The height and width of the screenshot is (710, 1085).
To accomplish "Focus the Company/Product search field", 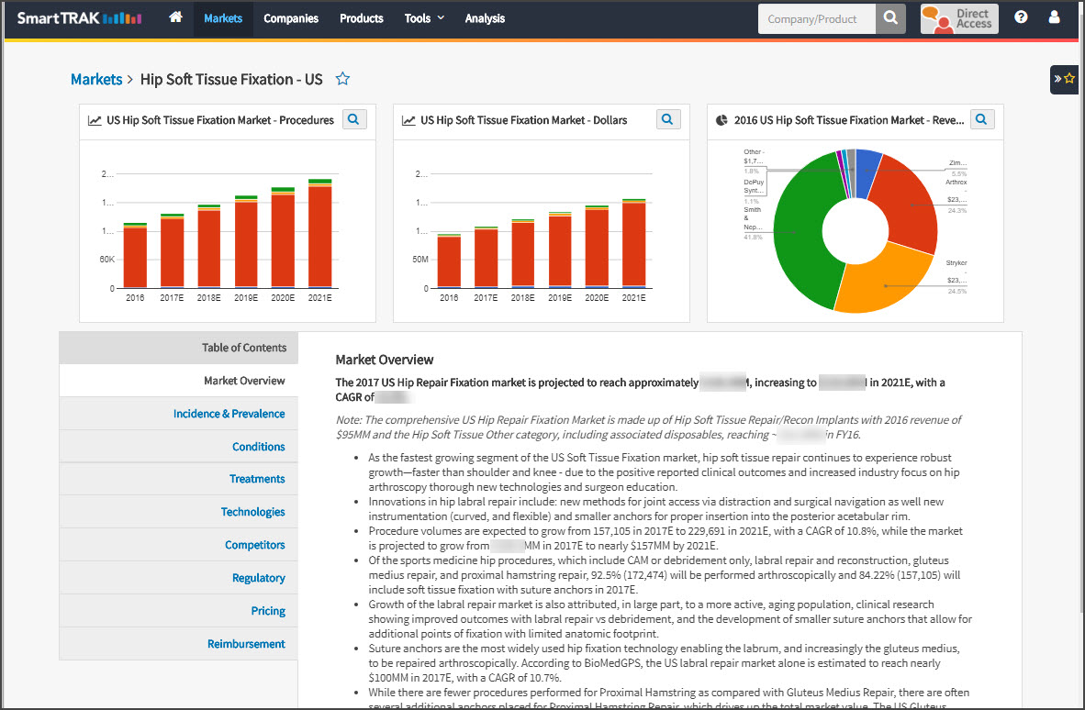I will pyautogui.click(x=817, y=18).
